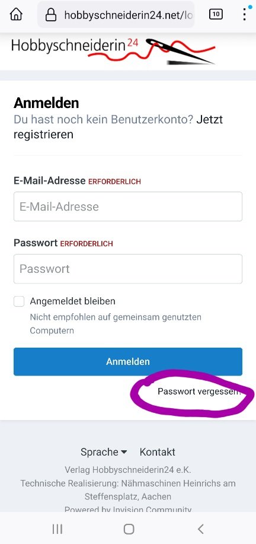256x544 pixels.
Task: Open the tab switcher showing 10 tabs
Action: pos(216,14)
